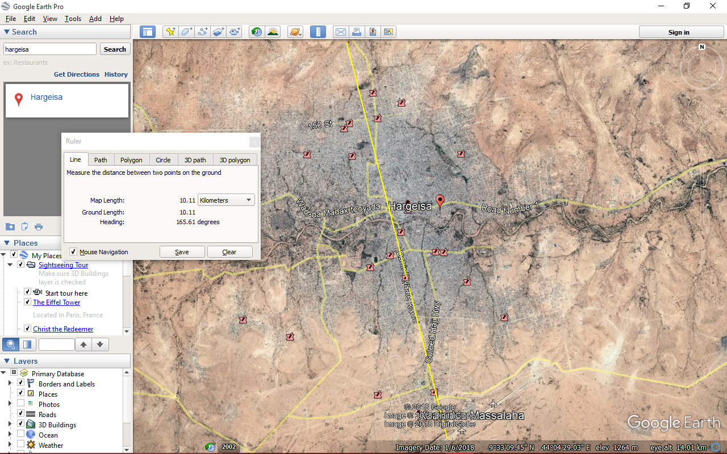Open the historical imagery clock tool

pos(257,32)
